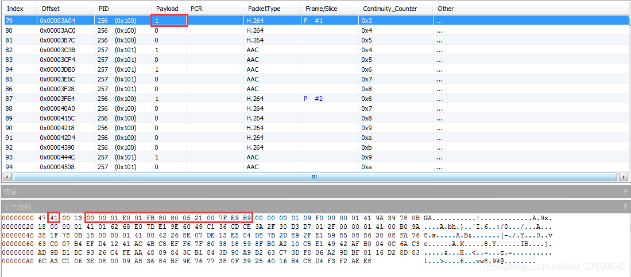Image resolution: width=631 pixels, height=277 pixels.
Task: Click hex dump line at offset 00000060
Action: pos(277,244)
